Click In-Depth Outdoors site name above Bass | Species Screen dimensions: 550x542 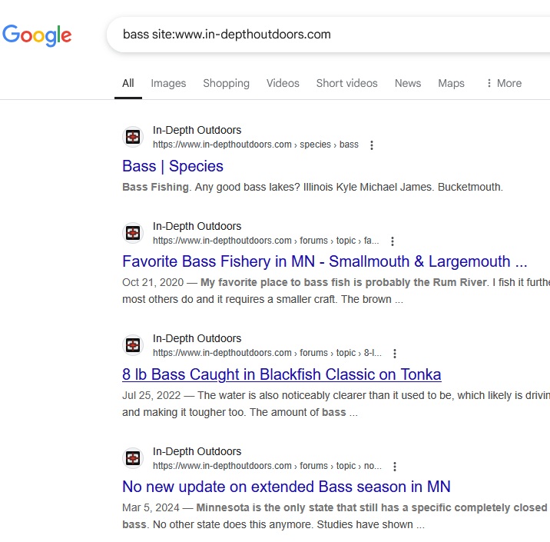(197, 130)
